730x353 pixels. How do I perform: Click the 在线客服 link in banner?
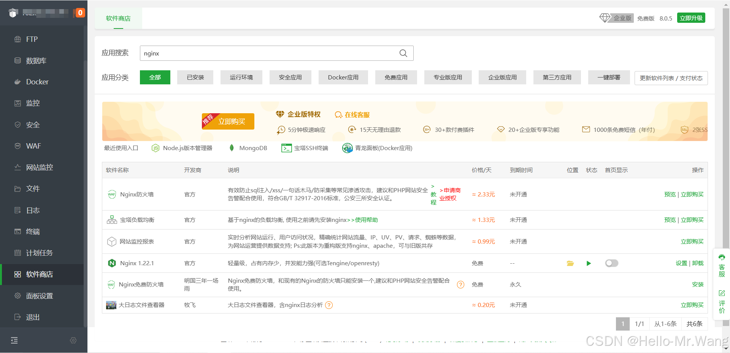tap(352, 115)
